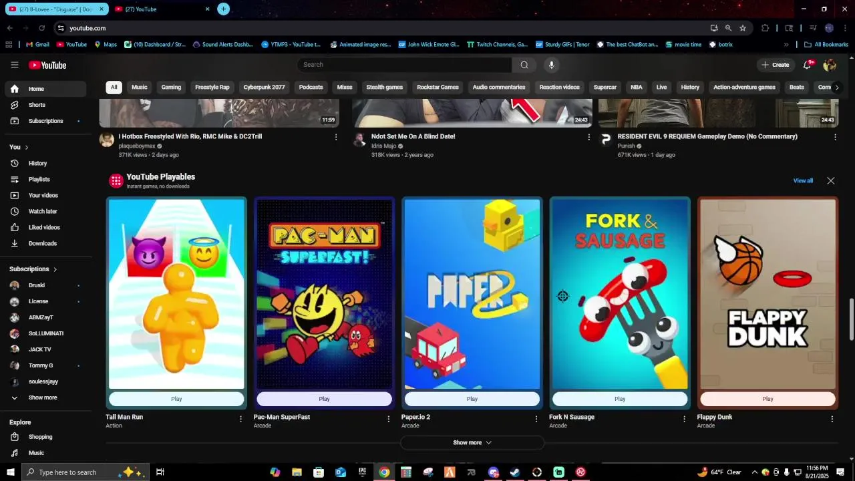Open the plaqueboymax channel link

[137, 146]
